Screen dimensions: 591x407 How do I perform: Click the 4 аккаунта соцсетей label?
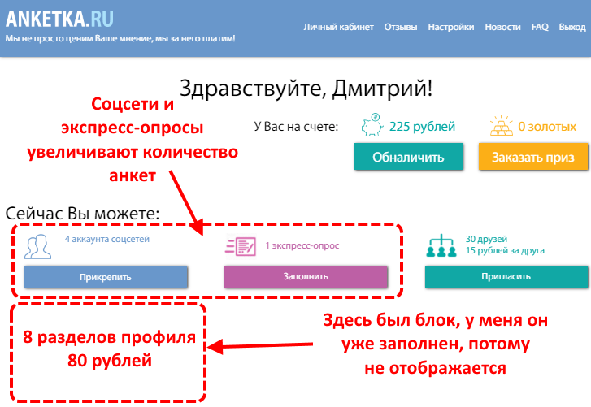[x=106, y=240]
